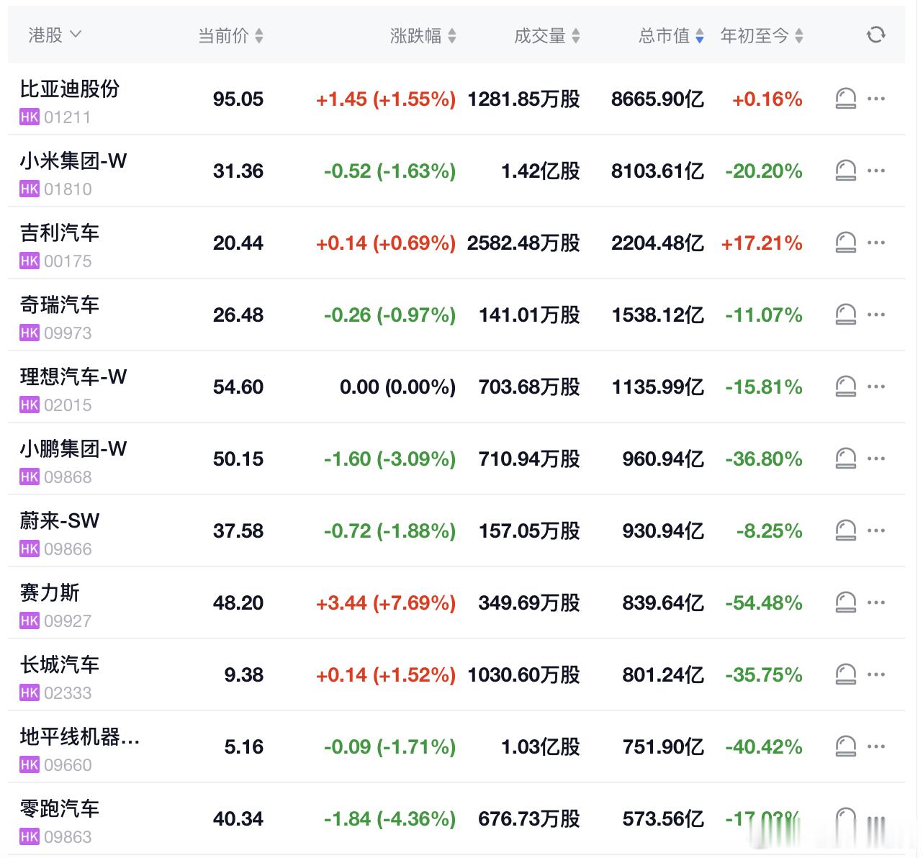Click the 1030.60万股 volume value
Viewport: 923px width, 858px height.
pyautogui.click(x=523, y=674)
